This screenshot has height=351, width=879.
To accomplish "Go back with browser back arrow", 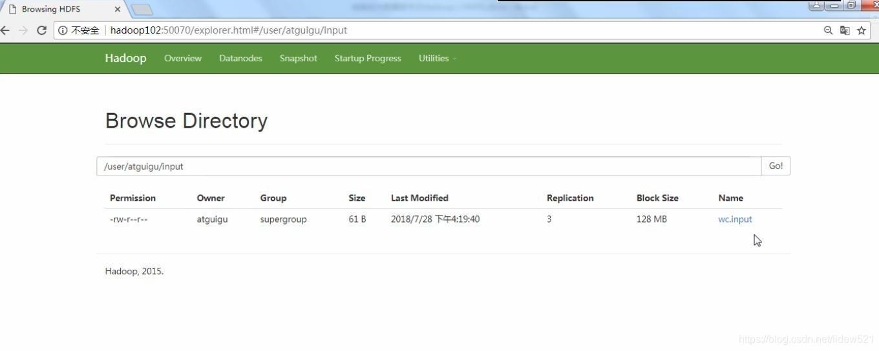I will [5, 30].
